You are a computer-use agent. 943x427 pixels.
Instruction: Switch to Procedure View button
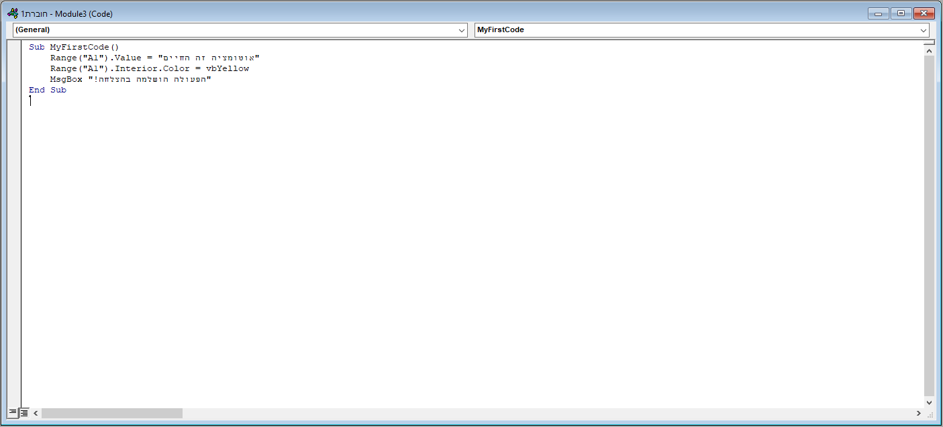coord(12,413)
